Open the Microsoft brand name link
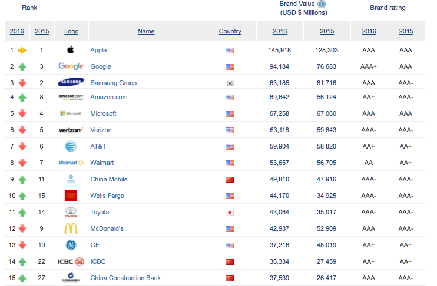 pyautogui.click(x=103, y=113)
